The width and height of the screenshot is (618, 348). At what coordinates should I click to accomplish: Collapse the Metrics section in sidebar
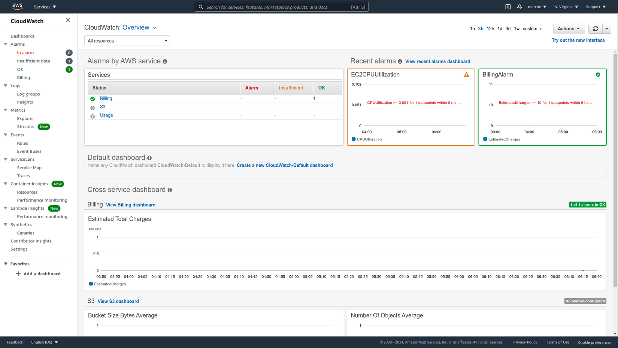pyautogui.click(x=6, y=110)
